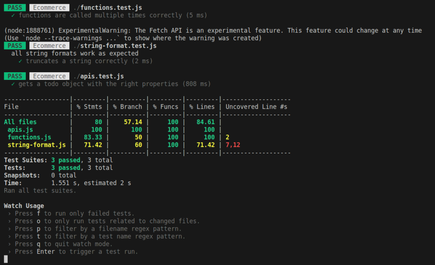This screenshot has width=435, height=265.
Task: Click the "All files" coverage row label
Action: pos(20,122)
